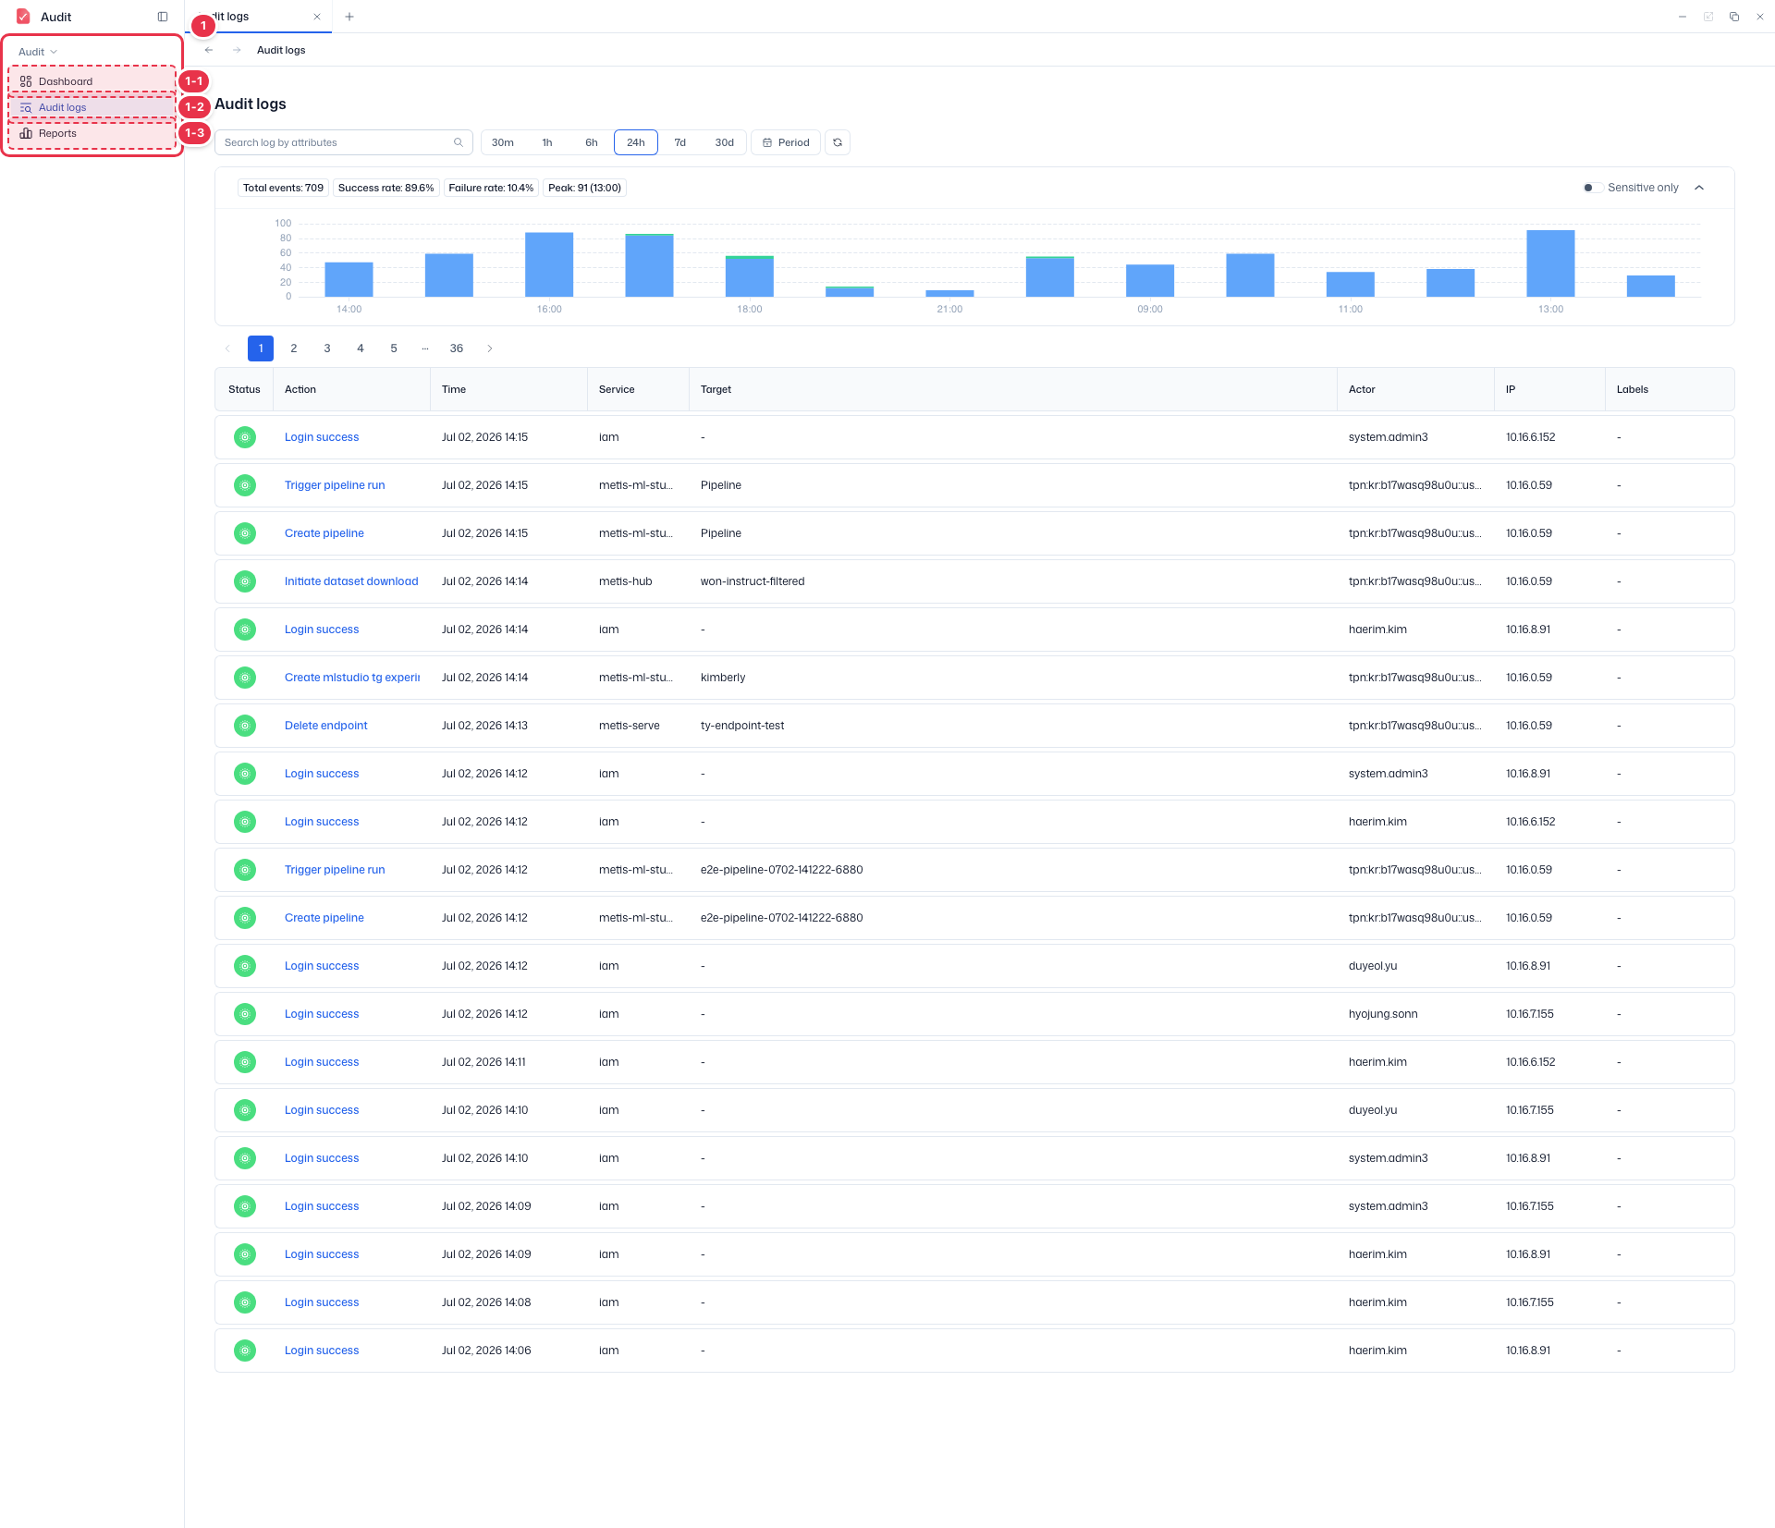Click status icon of Initiate dataset download row
This screenshot has width=1775, height=1528.
tap(245, 581)
